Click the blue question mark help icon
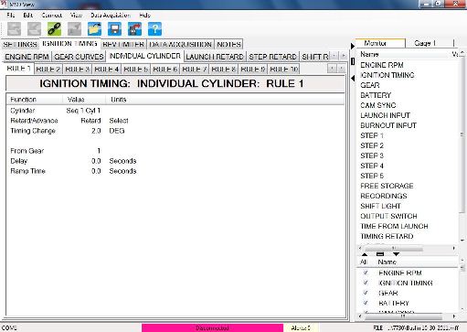Viewport: 467px width, 332px height. point(154,29)
